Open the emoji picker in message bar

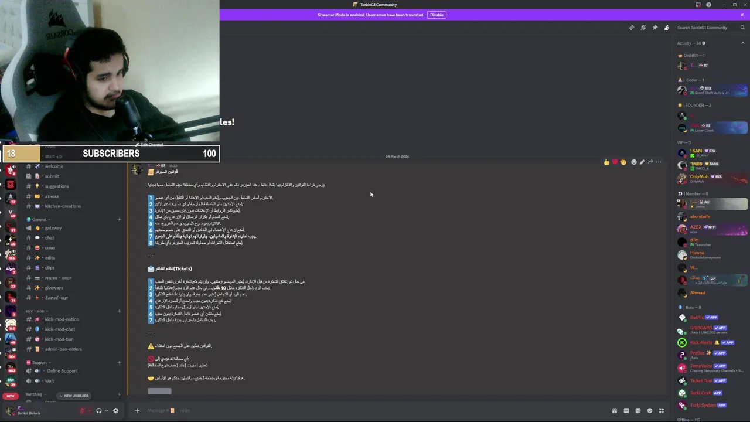pos(649,411)
